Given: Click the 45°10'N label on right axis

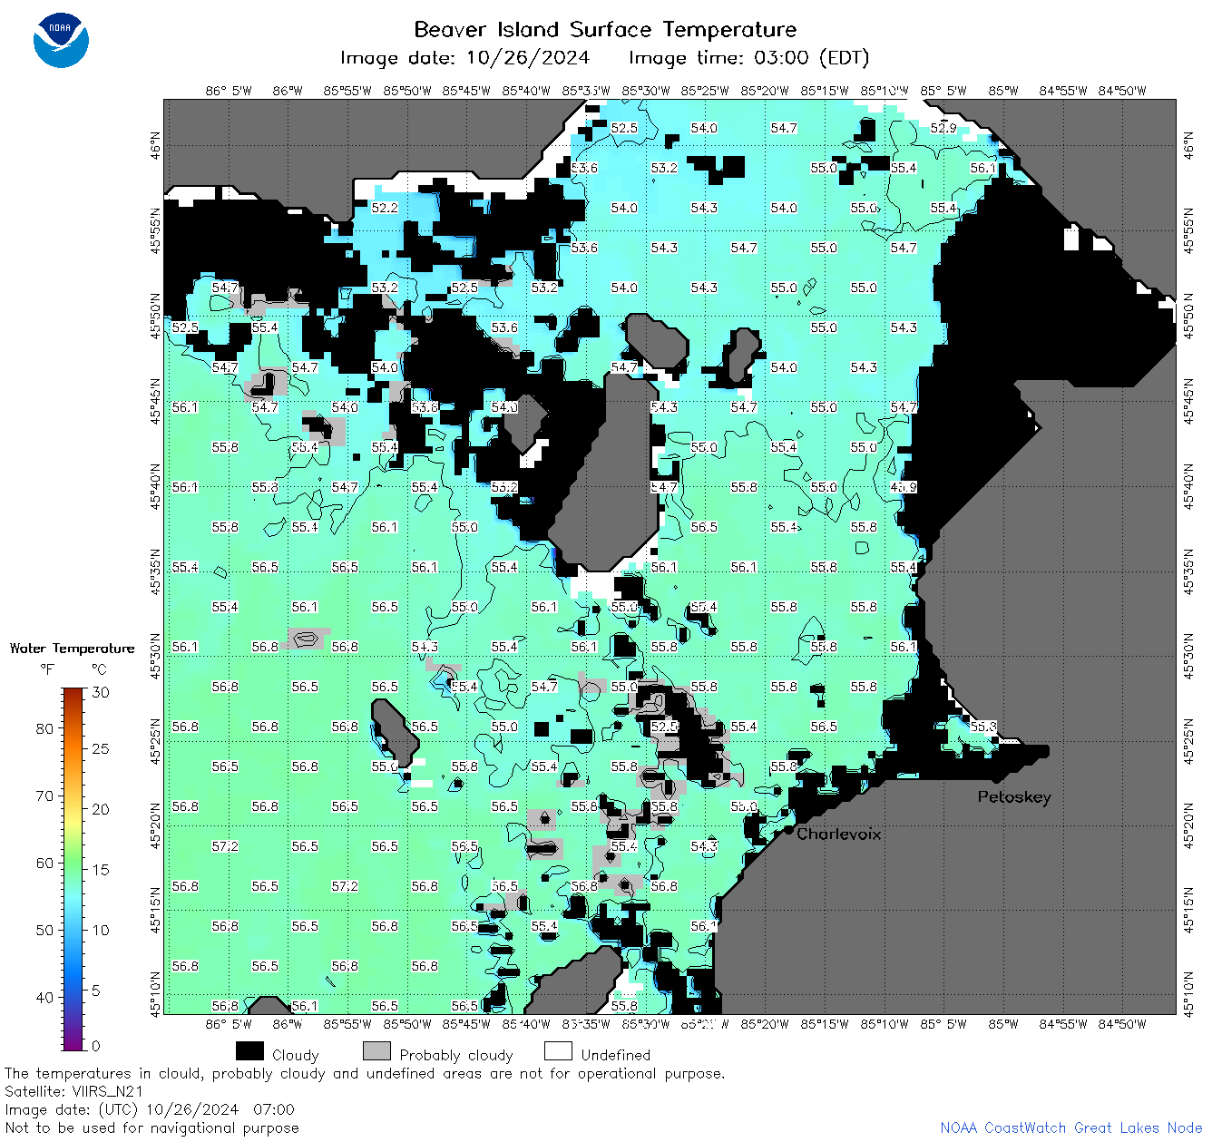Looking at the screenshot, I should pyautogui.click(x=1189, y=993).
